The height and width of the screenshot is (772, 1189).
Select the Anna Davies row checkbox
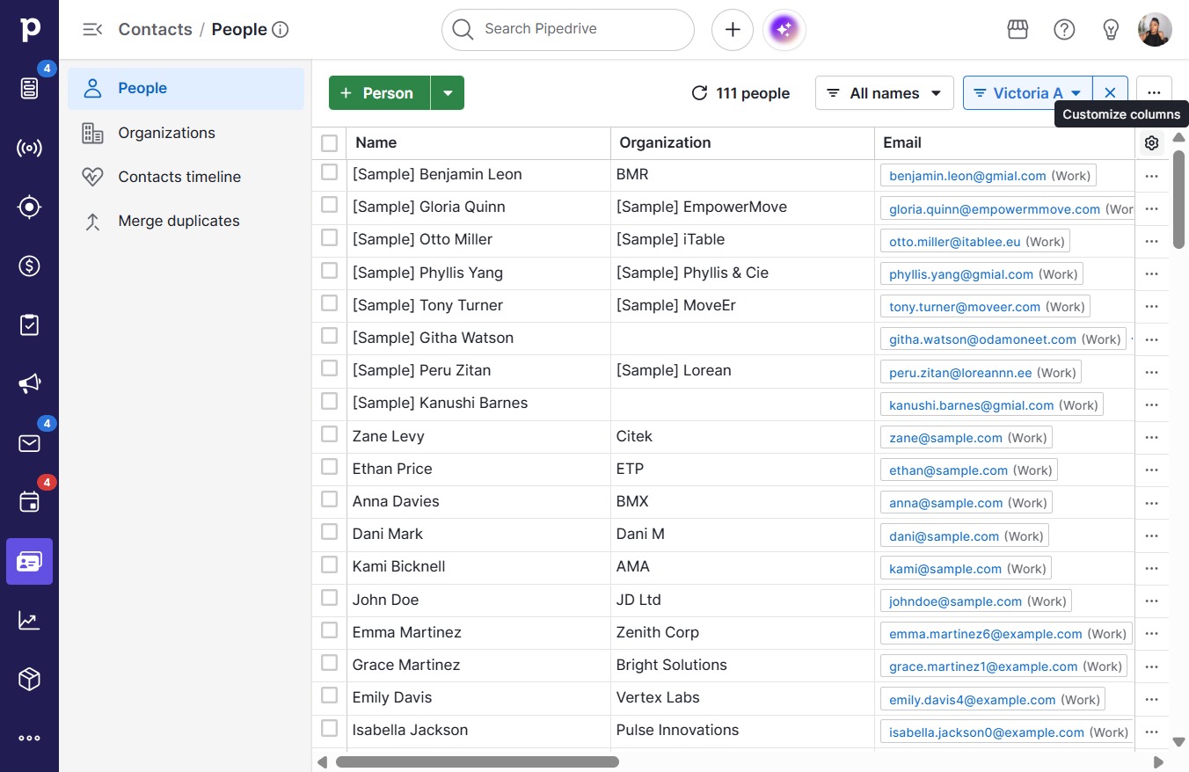point(329,499)
